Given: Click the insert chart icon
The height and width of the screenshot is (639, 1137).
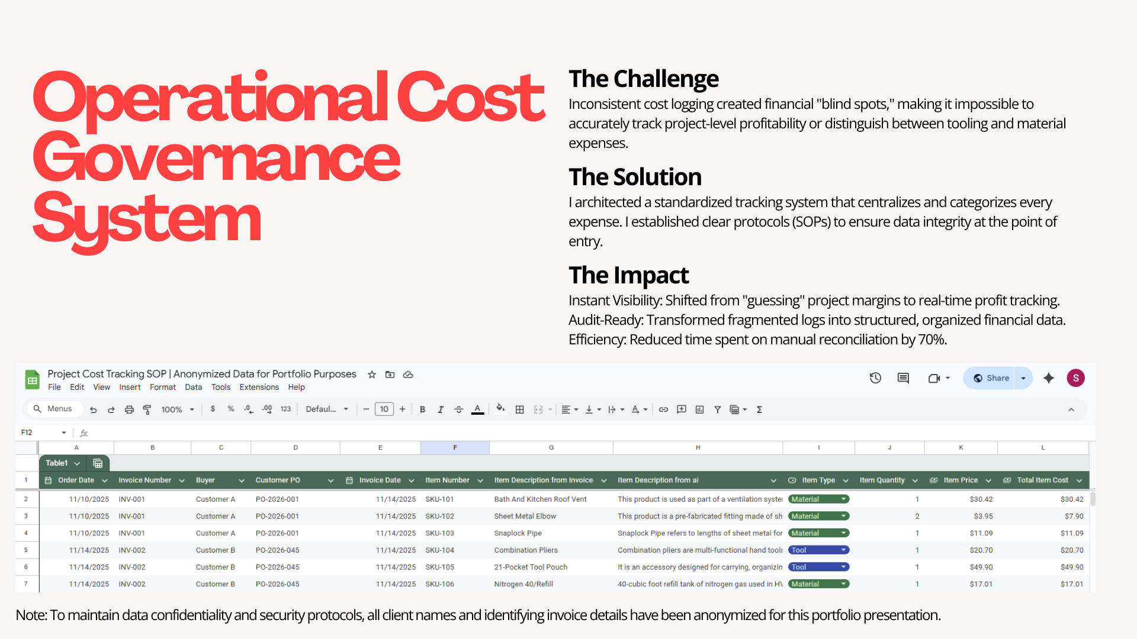Looking at the screenshot, I should 699,409.
